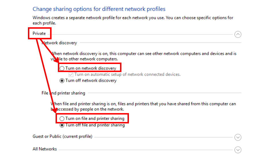Collapse the Private profile chevron icon

point(238,34)
